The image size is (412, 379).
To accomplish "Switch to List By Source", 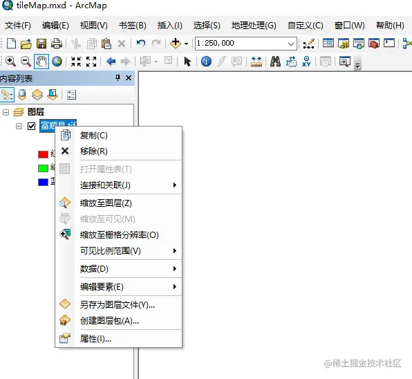I will pyautogui.click(x=22, y=95).
